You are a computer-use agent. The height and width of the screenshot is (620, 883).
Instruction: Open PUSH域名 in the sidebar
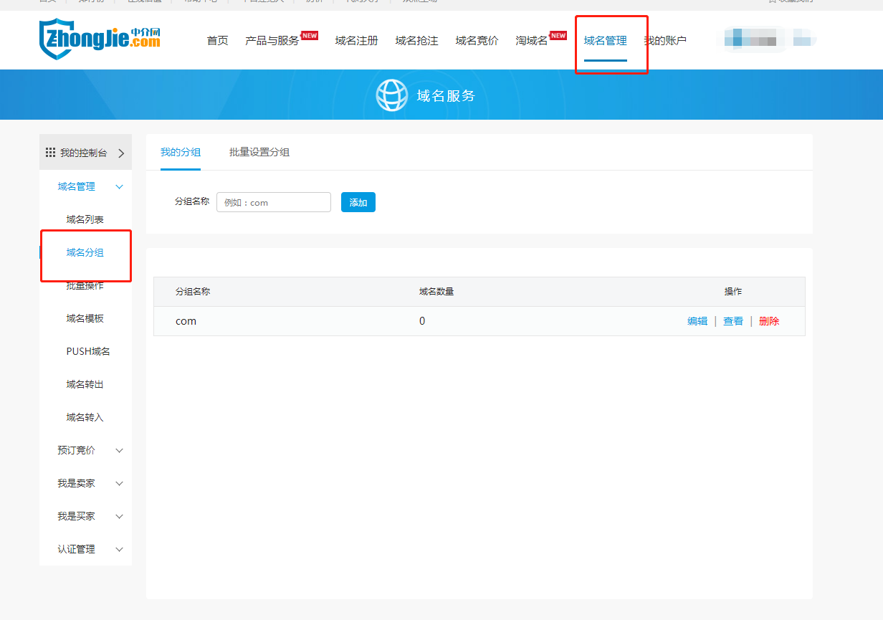(x=87, y=351)
